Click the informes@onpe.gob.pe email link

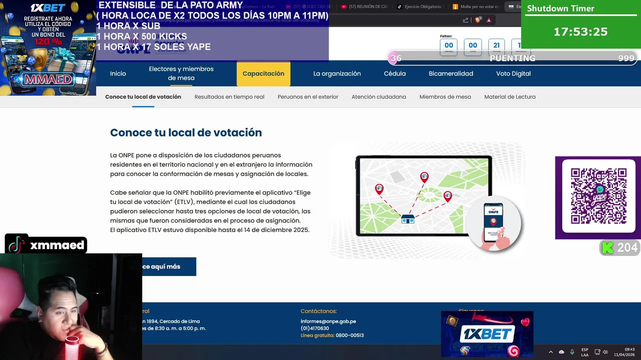tap(328, 321)
